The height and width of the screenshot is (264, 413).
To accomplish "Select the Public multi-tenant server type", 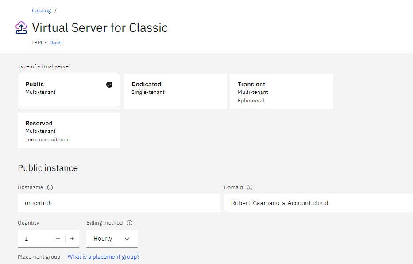I will (69, 91).
